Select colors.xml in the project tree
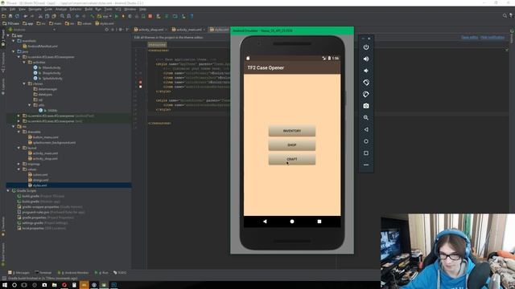The height and width of the screenshot is (289, 515). 40,175
